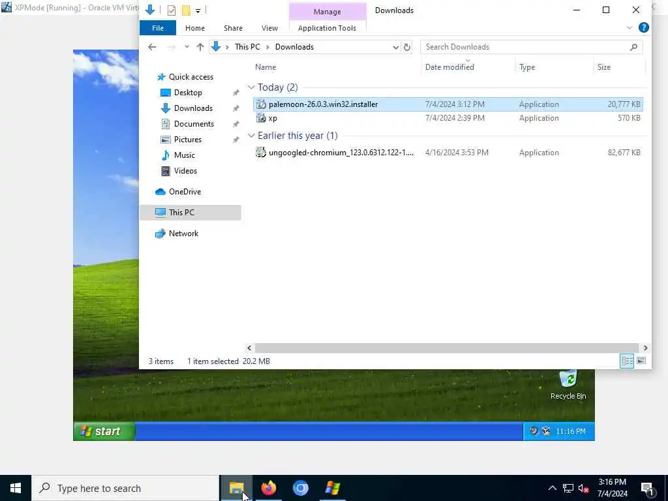Click This PC in the address bar
The width and height of the screenshot is (668, 501).
click(247, 47)
